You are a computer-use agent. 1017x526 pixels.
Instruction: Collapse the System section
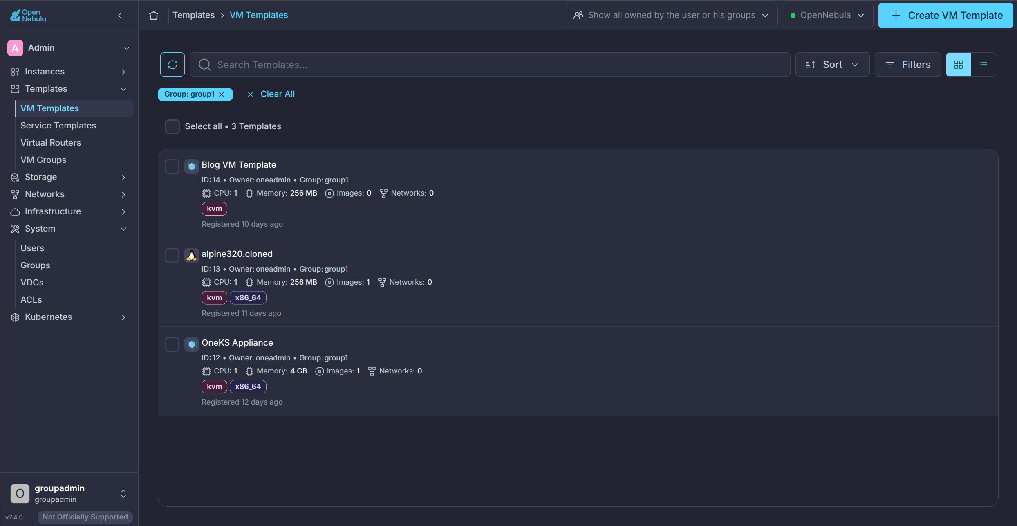[123, 229]
